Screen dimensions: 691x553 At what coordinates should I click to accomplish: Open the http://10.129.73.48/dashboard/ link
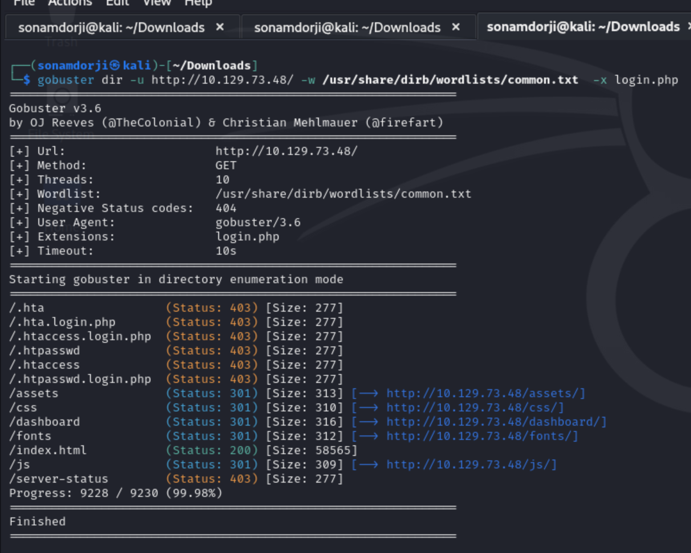493,422
